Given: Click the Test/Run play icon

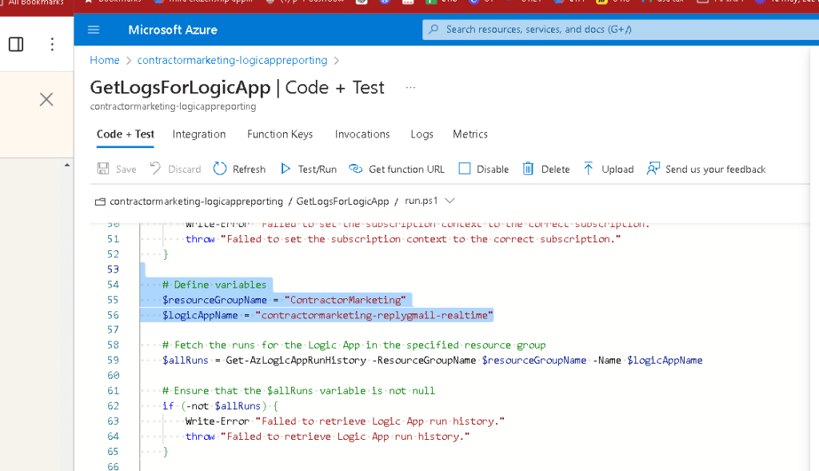Looking at the screenshot, I should pos(286,169).
